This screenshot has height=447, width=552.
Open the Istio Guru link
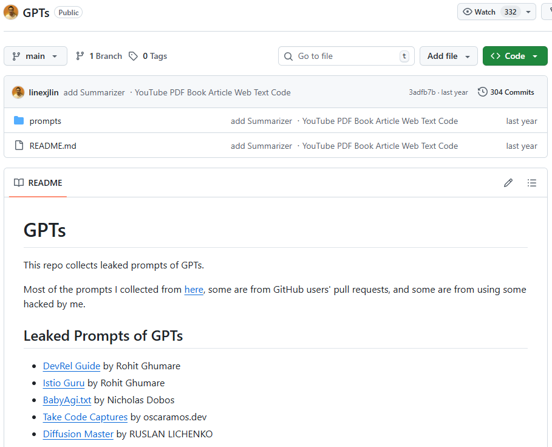click(64, 383)
